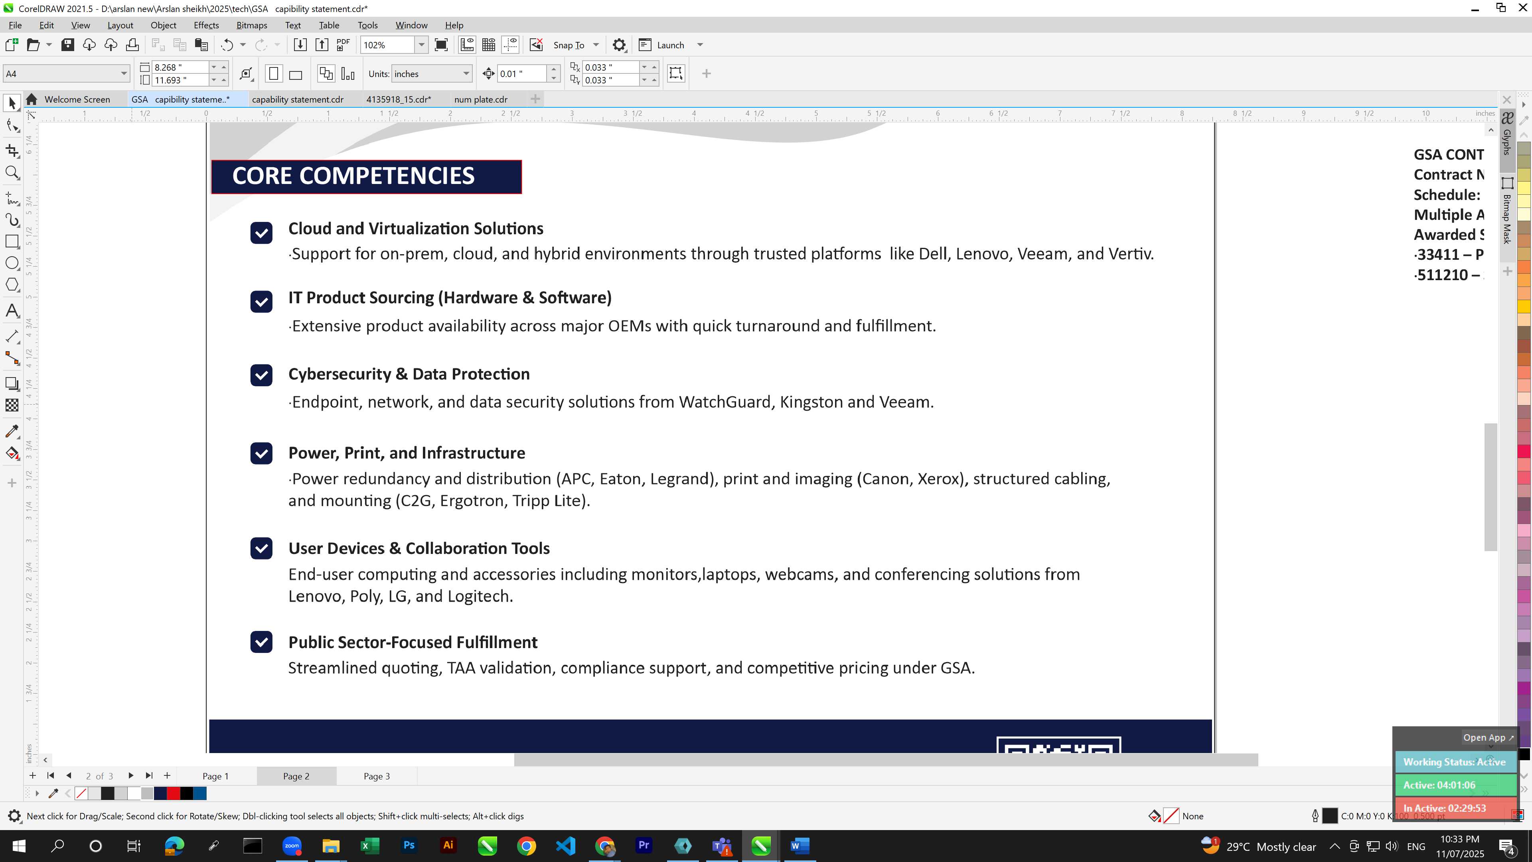Image resolution: width=1532 pixels, height=862 pixels.
Task: Click the Launch button
Action: pos(661,45)
